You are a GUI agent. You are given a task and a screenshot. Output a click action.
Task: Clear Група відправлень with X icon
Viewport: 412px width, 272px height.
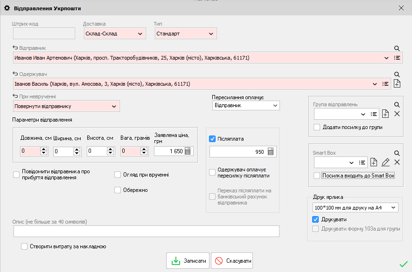(397, 114)
